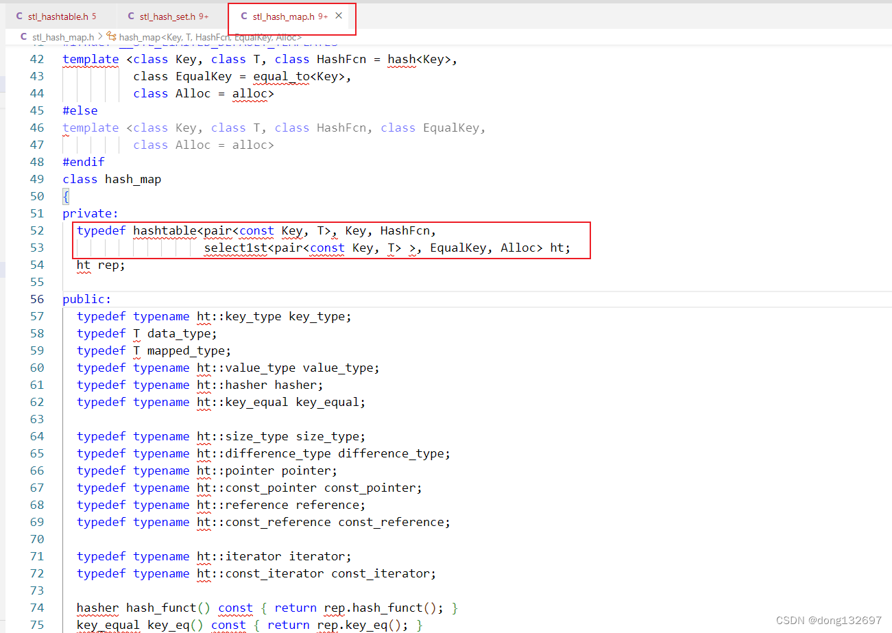Click 'ht rep;' on line 54

(101, 265)
